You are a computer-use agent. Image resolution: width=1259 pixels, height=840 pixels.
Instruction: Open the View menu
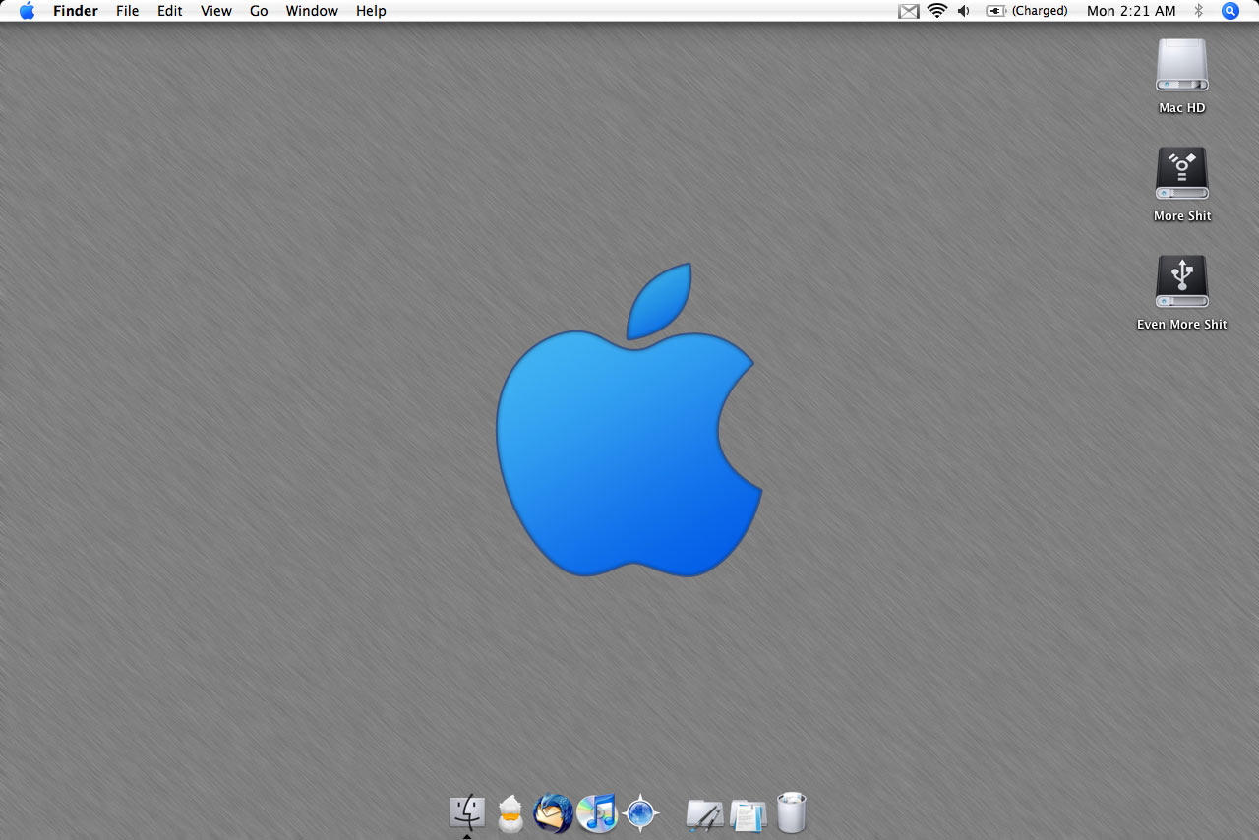click(216, 11)
